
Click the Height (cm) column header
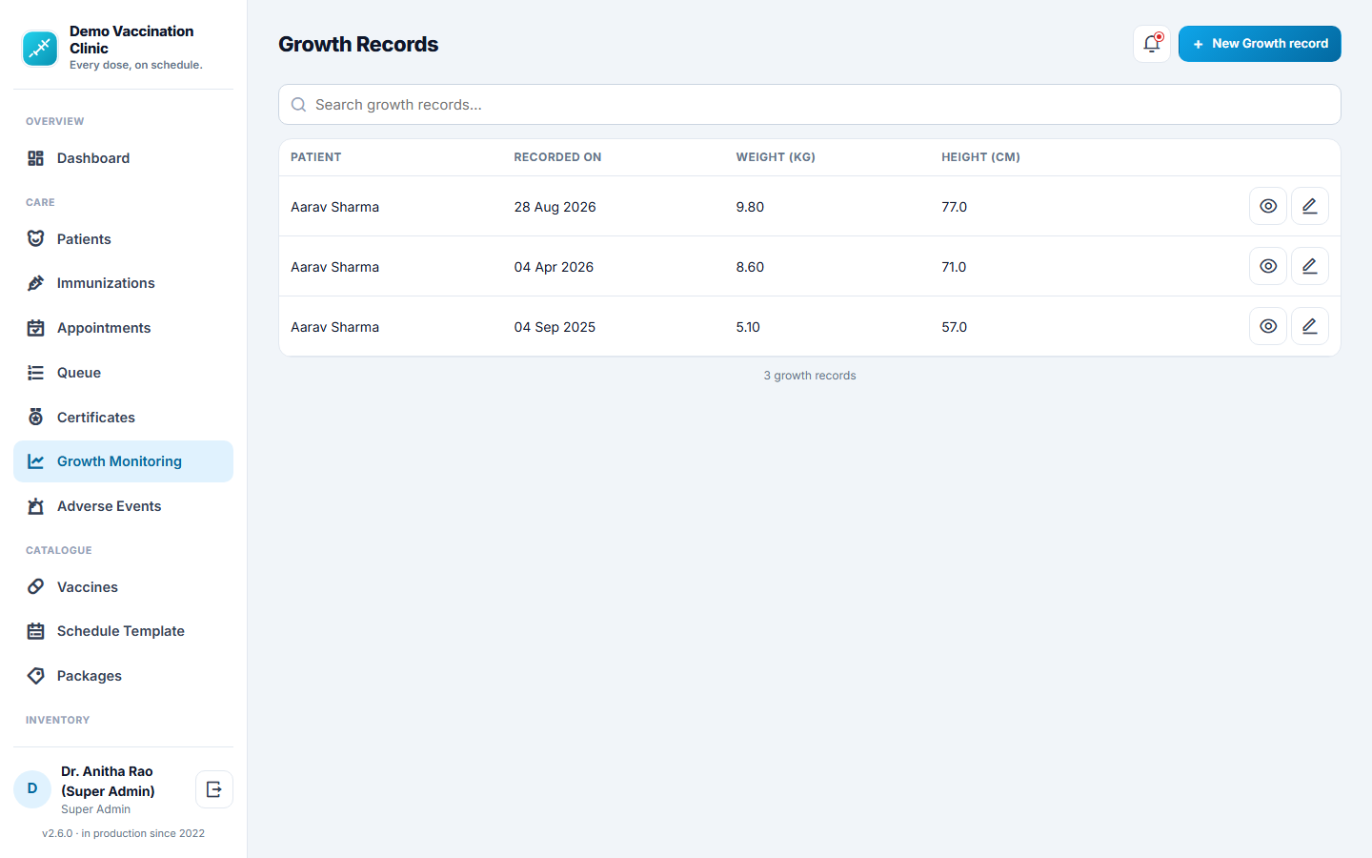[980, 157]
